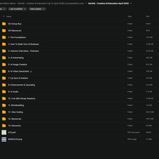159x159 pixels.
Task: Click folder icon for 14. Discounts
Action: pos(4,126)
